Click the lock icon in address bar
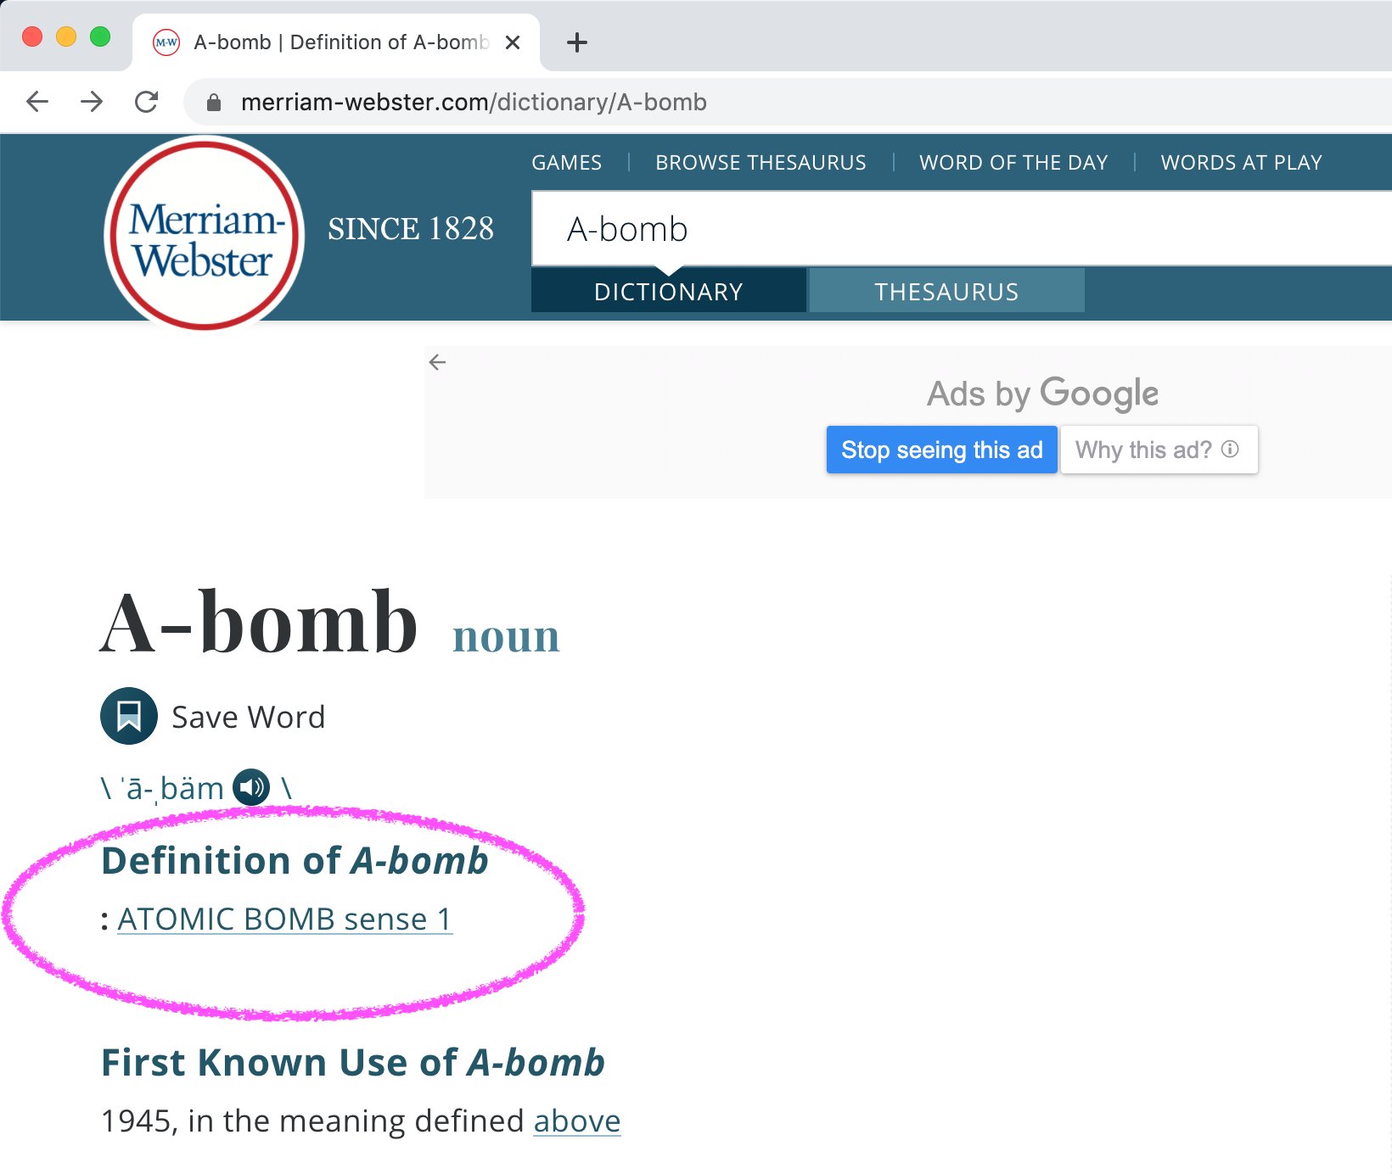Screen dimensions: 1392x1174 coord(214,103)
